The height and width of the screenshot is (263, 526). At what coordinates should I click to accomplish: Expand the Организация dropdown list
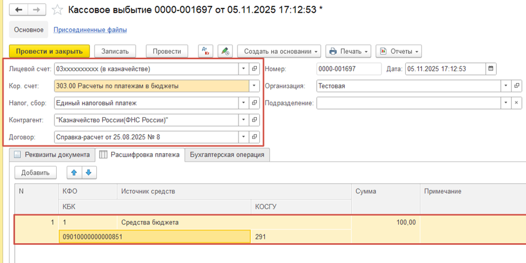click(x=506, y=86)
